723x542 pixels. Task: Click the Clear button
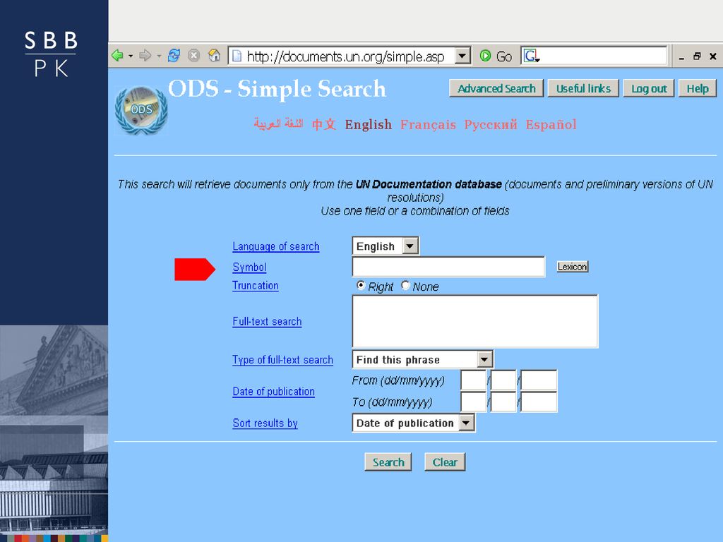point(445,462)
